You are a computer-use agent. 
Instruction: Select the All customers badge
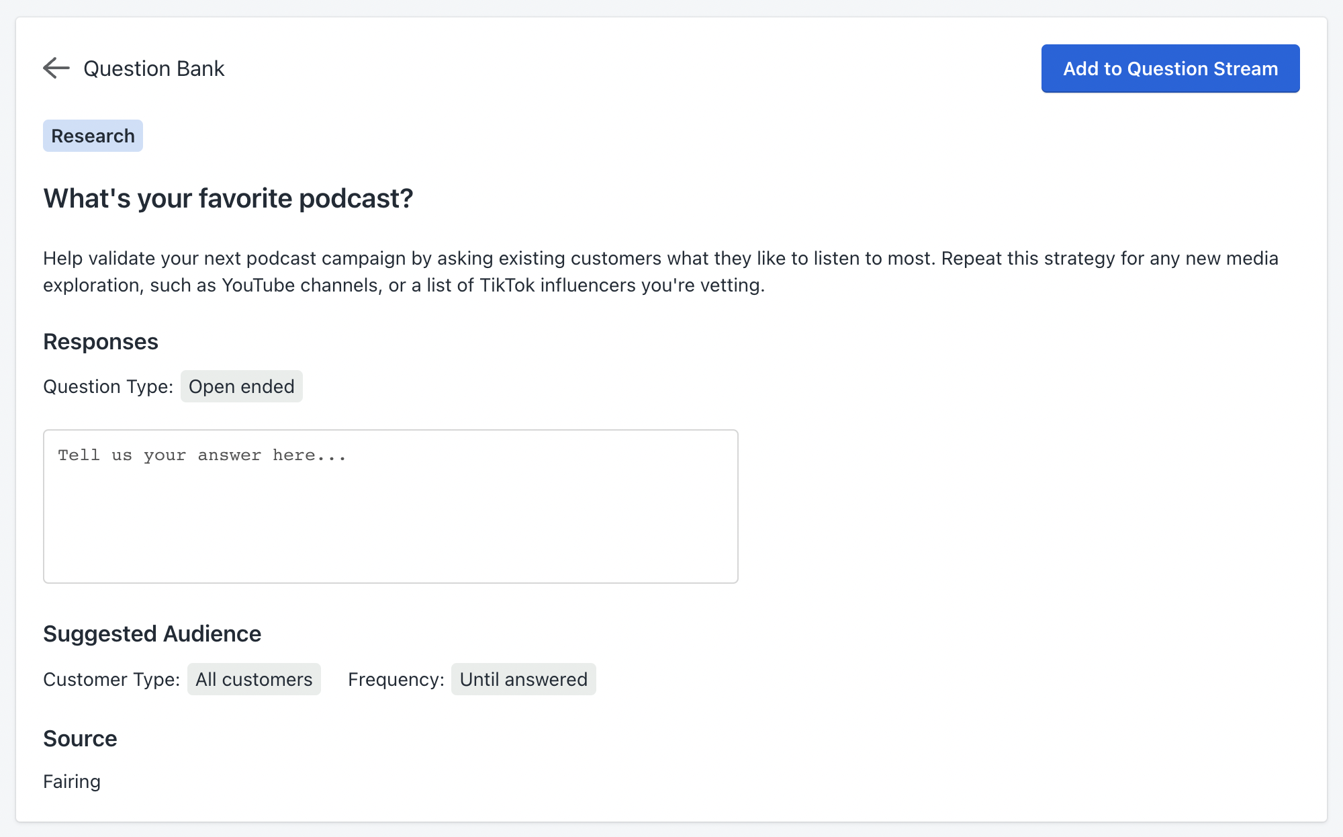click(x=254, y=680)
